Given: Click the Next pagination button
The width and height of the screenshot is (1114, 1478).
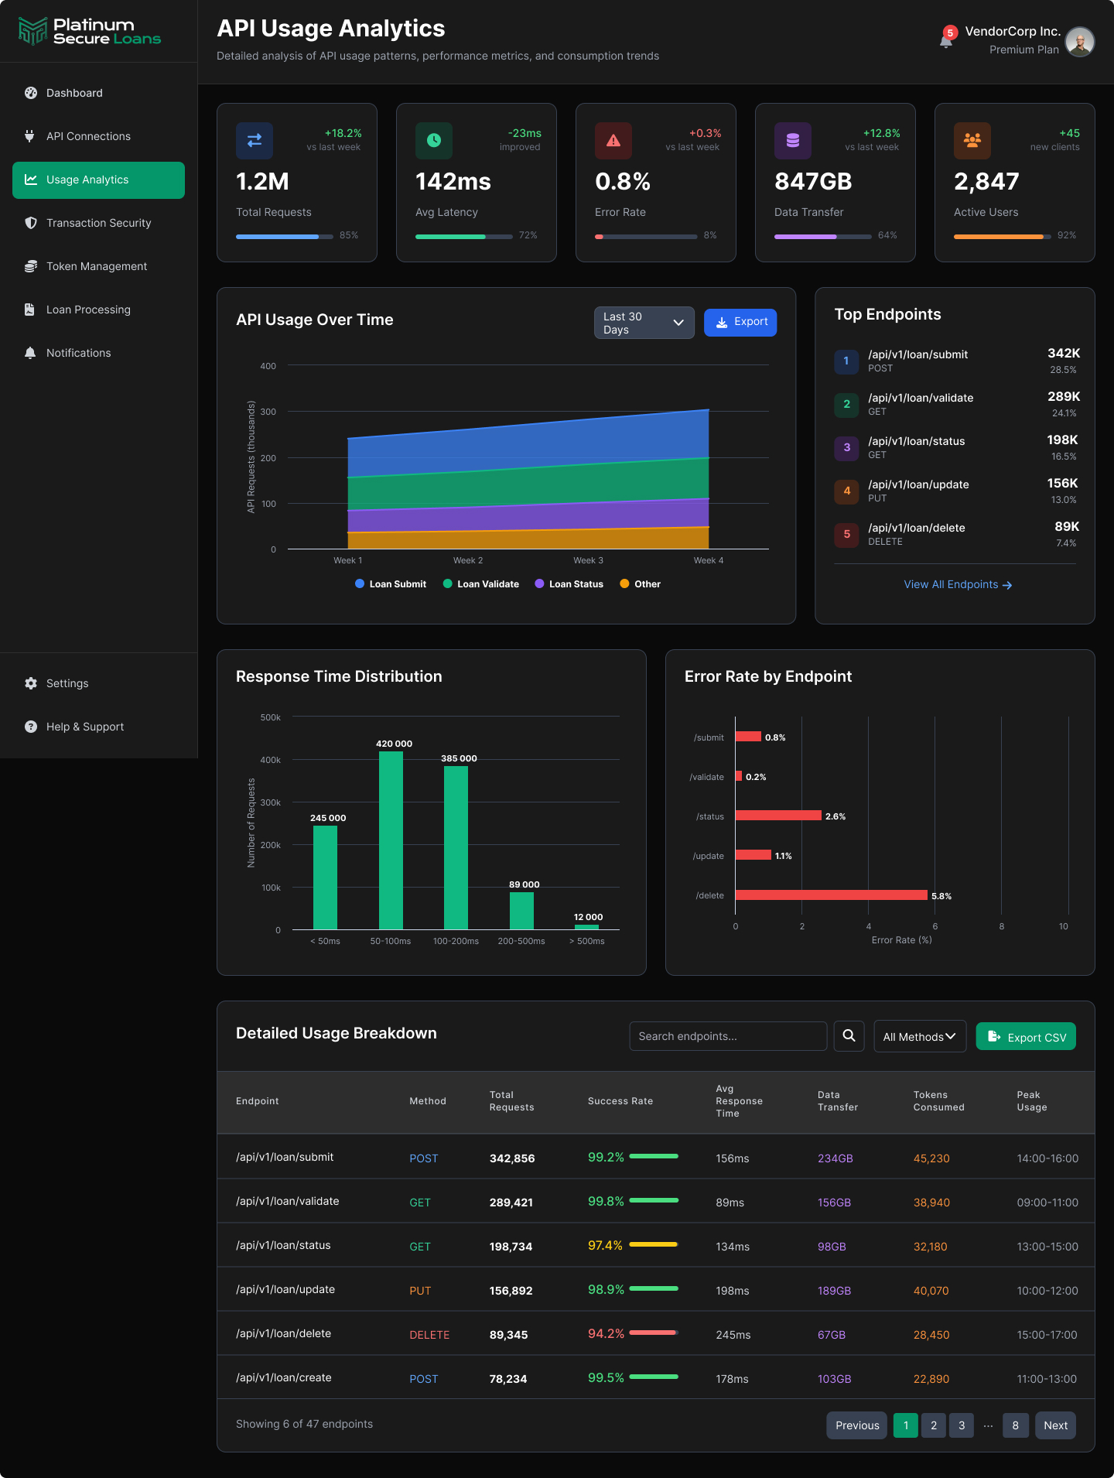Looking at the screenshot, I should (x=1055, y=1425).
